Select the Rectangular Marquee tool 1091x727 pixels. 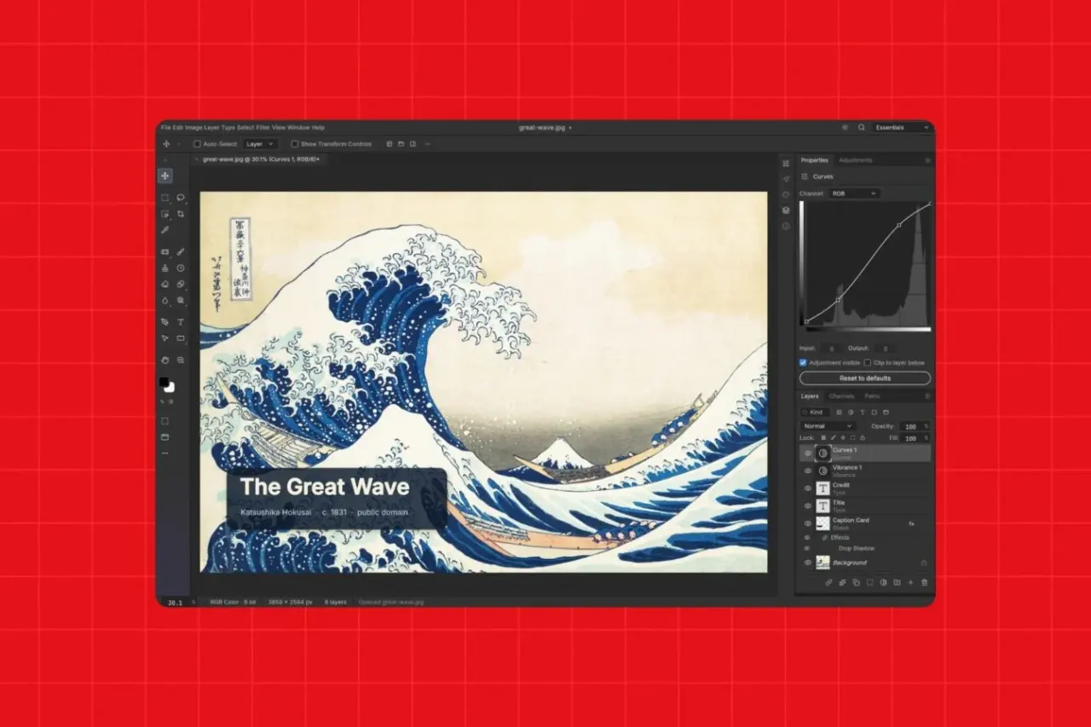(165, 198)
